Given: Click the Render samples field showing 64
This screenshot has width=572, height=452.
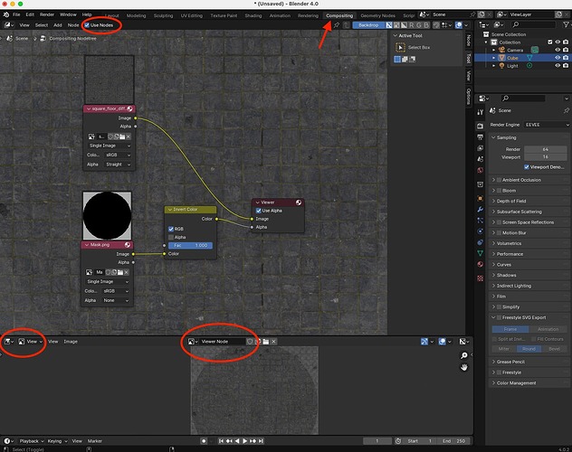Looking at the screenshot, I should [546, 149].
